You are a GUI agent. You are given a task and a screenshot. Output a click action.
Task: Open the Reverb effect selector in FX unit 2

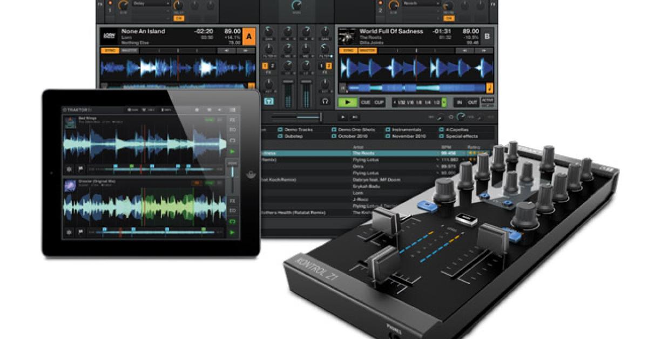click(421, 3)
